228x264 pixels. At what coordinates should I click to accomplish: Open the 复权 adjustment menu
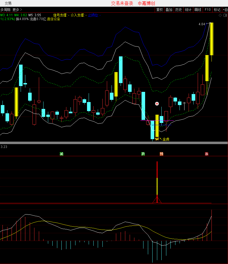coord(159,10)
